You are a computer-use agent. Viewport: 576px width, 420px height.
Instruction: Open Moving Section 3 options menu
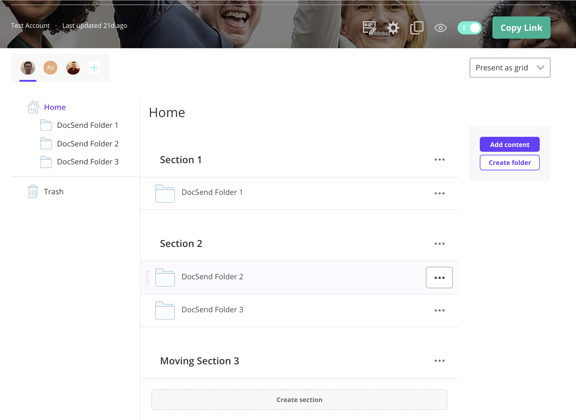(439, 361)
